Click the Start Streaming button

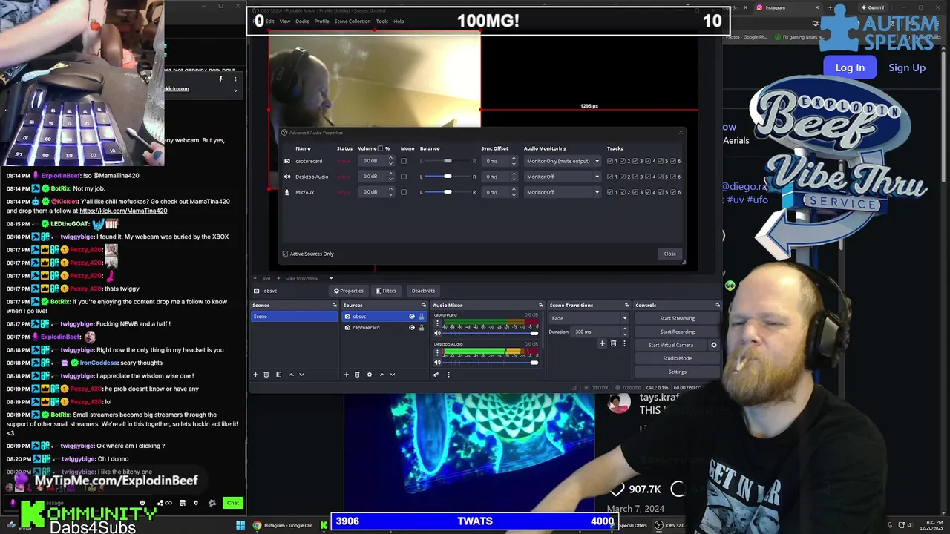point(677,318)
